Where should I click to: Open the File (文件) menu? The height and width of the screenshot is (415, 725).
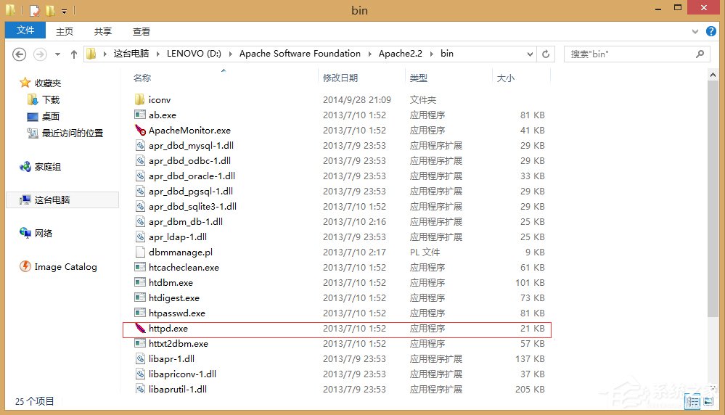tap(25, 30)
